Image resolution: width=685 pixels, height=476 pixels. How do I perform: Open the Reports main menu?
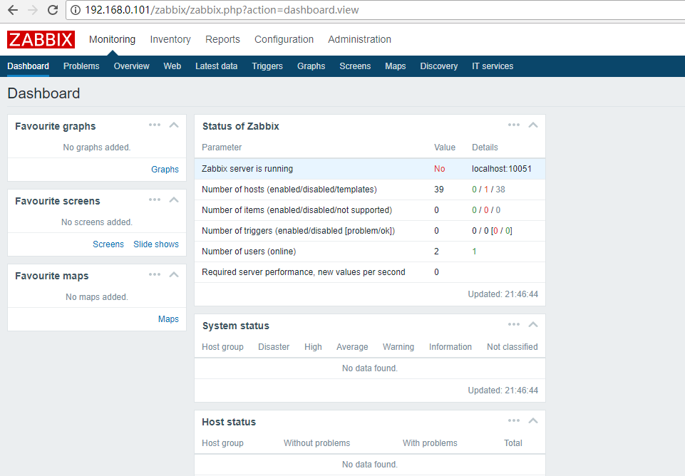223,39
